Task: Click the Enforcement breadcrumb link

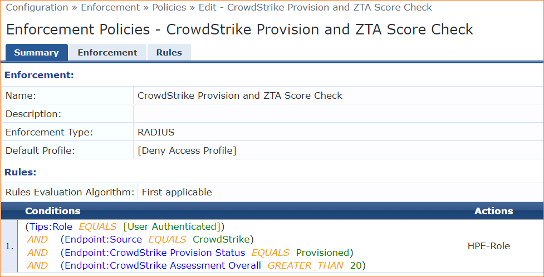Action: coord(110,7)
